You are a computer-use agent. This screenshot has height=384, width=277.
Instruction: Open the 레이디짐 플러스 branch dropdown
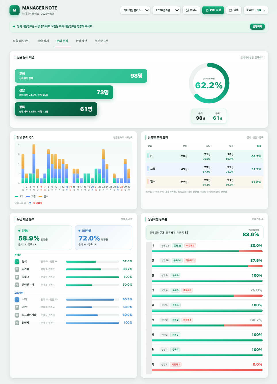tap(135, 10)
